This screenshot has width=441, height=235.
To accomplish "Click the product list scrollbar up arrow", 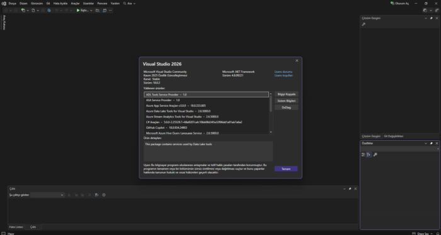I will (x=271, y=94).
